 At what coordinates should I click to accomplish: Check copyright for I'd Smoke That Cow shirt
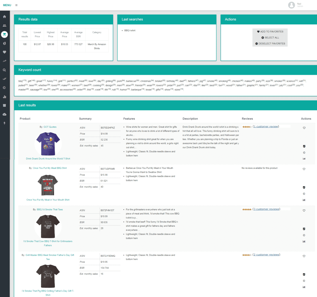(304, 236)
